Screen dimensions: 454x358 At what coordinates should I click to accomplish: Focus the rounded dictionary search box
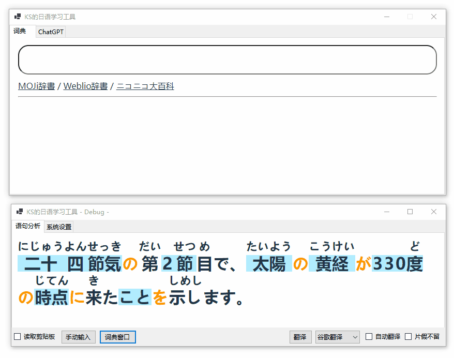(x=227, y=59)
